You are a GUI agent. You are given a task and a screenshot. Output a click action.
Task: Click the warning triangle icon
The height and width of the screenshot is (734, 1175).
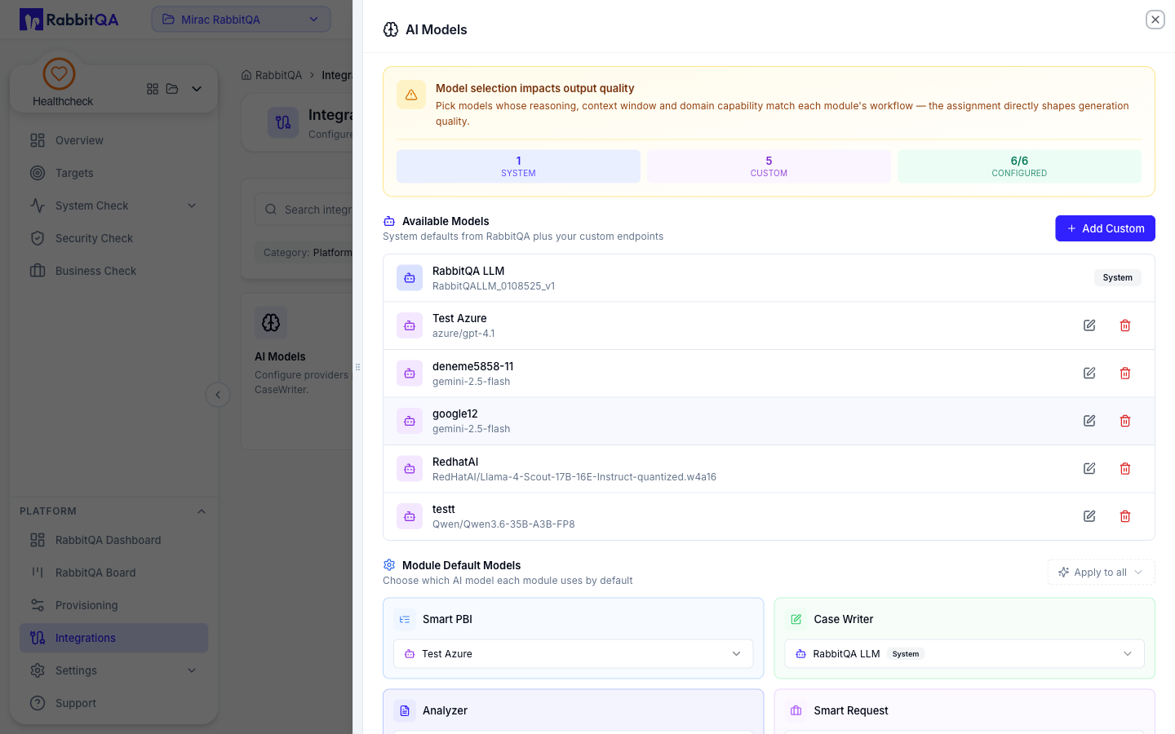click(411, 95)
